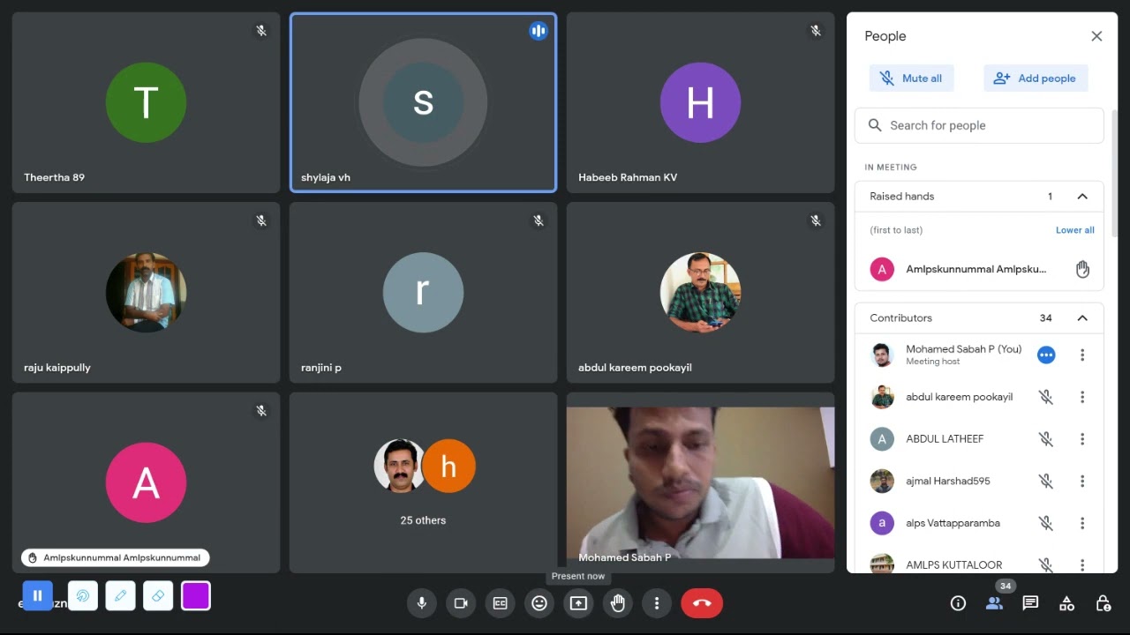Lower the raised hand of Amlpskunnummal
This screenshot has height=635, width=1130.
[x=1082, y=270]
